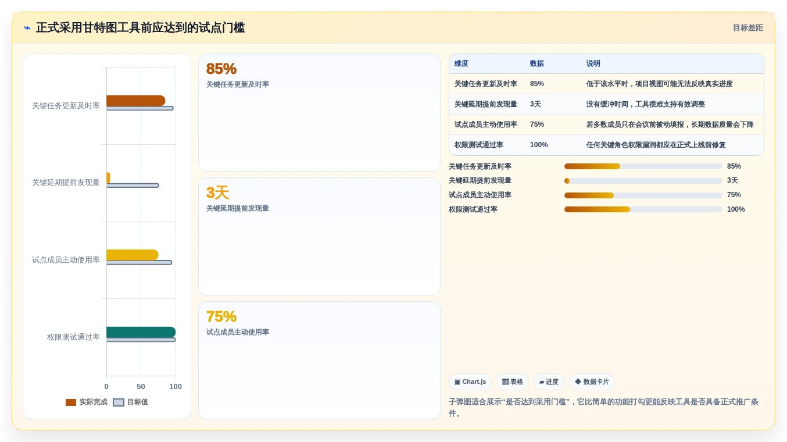Click description 低于该水平时，项目视图可能无法反映真实进度

coord(660,84)
